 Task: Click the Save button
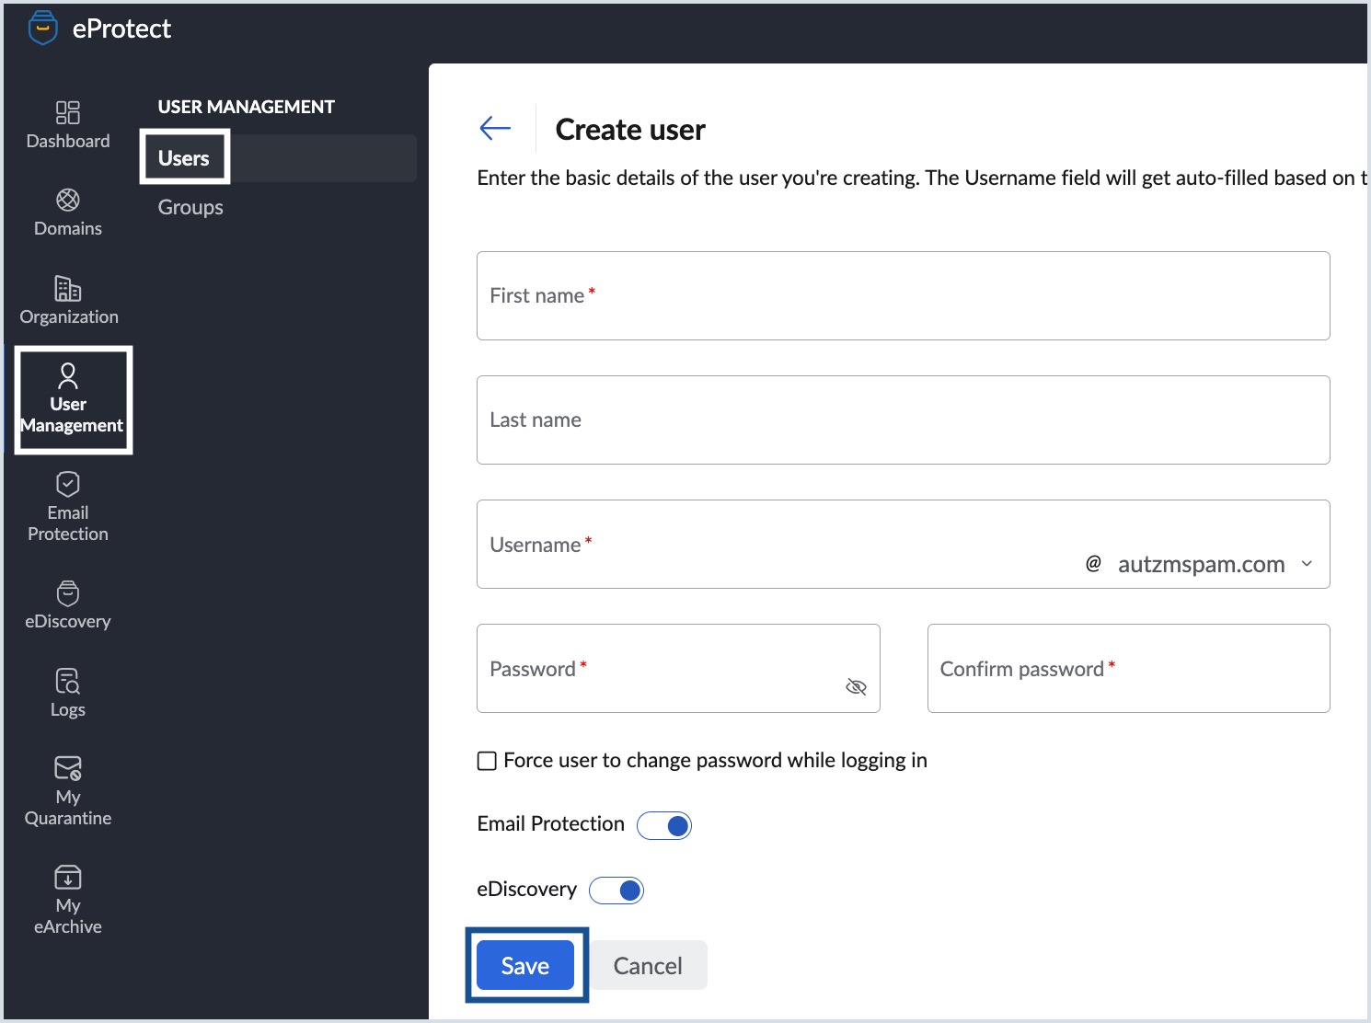[x=525, y=965]
